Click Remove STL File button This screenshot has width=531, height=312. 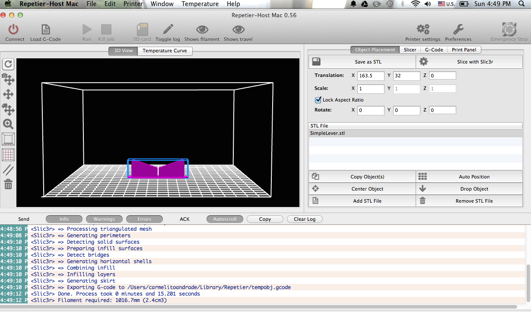pos(469,201)
